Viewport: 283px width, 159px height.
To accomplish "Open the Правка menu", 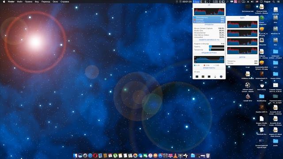I will (x=28, y=2).
